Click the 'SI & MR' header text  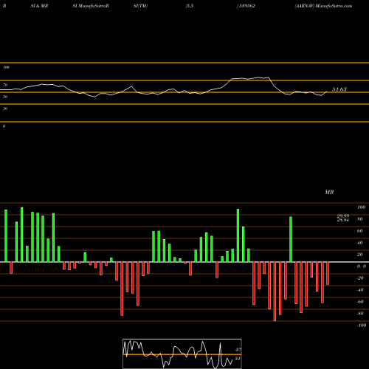point(39,6)
